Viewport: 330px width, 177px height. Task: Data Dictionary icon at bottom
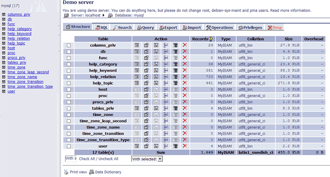coord(92,172)
